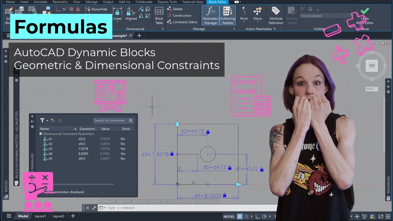
Task: Sort by the Expression column header
Action: coord(88,129)
